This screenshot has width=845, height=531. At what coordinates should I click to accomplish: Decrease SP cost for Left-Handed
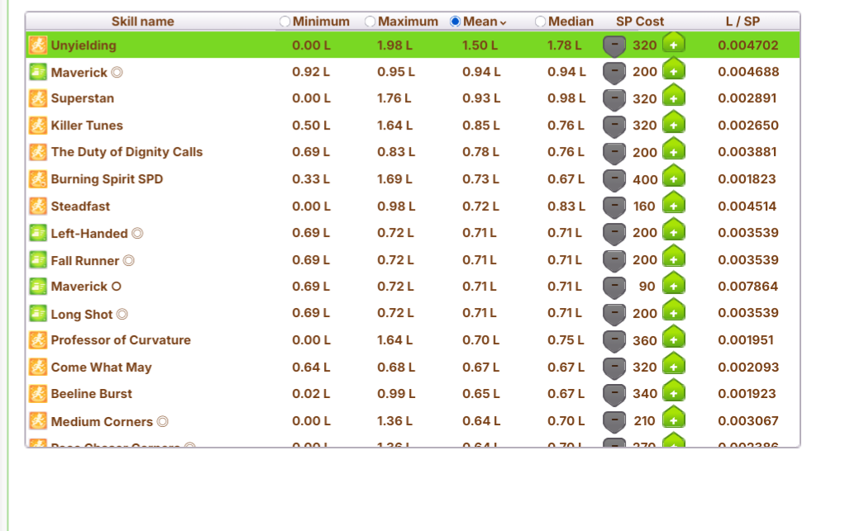click(x=614, y=234)
